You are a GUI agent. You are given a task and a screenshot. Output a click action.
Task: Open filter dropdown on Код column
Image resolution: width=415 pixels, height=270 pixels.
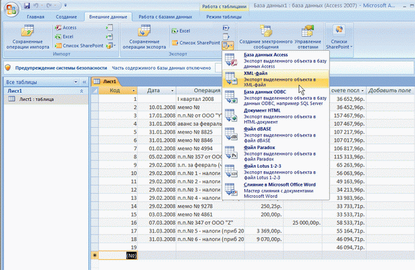coord(133,90)
